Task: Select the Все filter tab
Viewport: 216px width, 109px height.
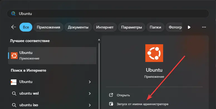Action: tap(26, 27)
